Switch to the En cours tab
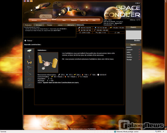Image resolution: width=167 pixels, height=133 pixels. pyautogui.click(x=39, y=25)
